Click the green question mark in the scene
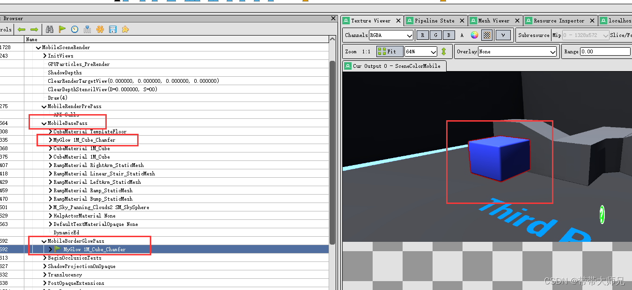The width and height of the screenshot is (632, 290). pos(602,214)
